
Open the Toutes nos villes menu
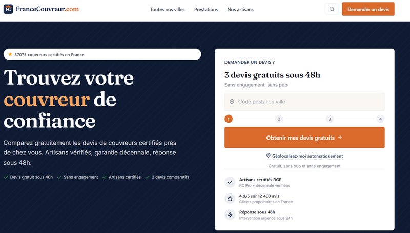tap(168, 9)
